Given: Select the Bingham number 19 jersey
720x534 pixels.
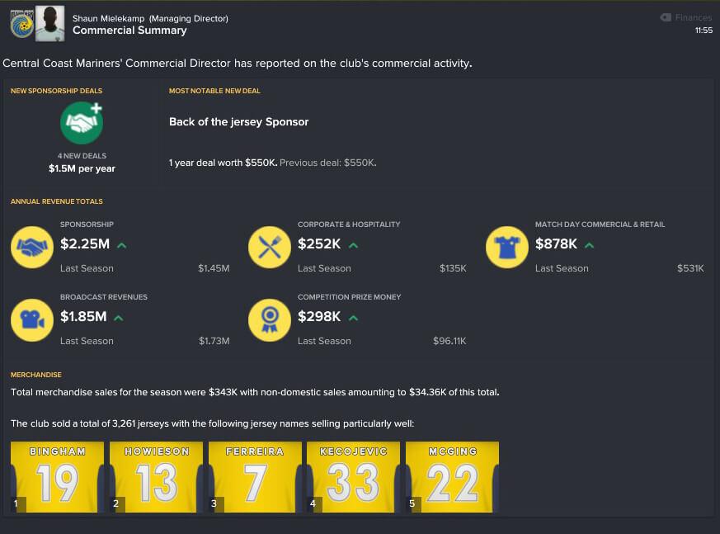Looking at the screenshot, I should click(x=58, y=477).
